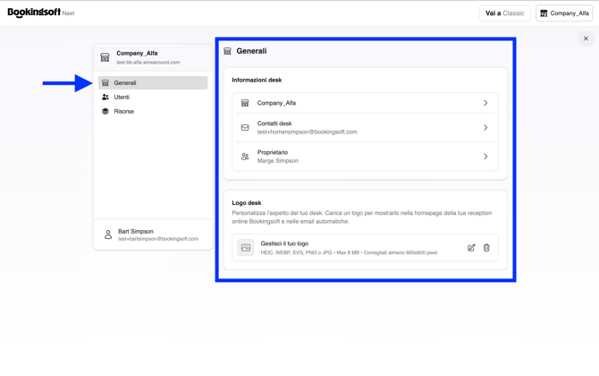
Task: Open Contatti desk via its chevron
Action: (x=485, y=127)
